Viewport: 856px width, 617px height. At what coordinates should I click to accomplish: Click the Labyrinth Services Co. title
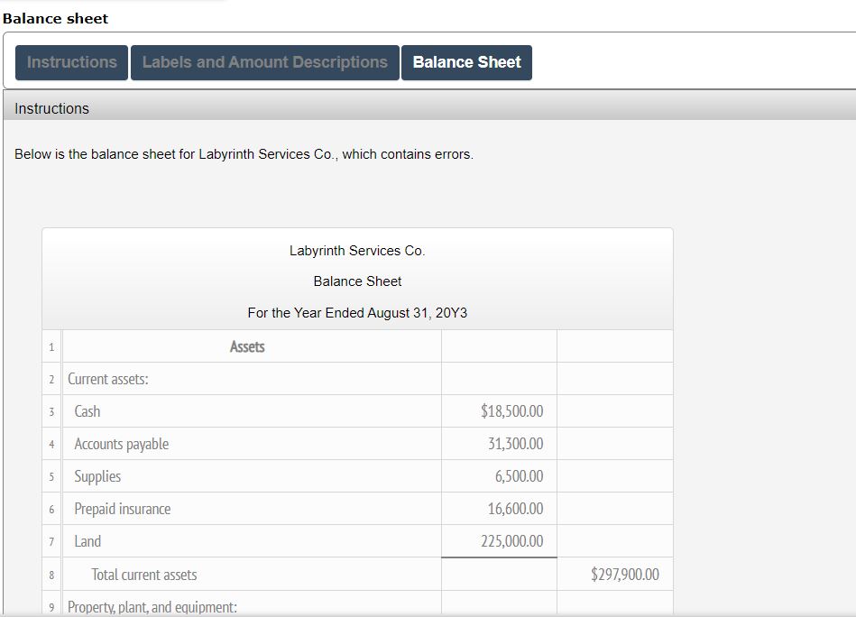[x=356, y=250]
